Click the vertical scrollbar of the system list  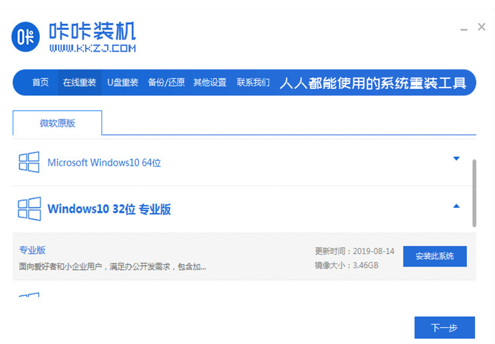pyautogui.click(x=474, y=193)
